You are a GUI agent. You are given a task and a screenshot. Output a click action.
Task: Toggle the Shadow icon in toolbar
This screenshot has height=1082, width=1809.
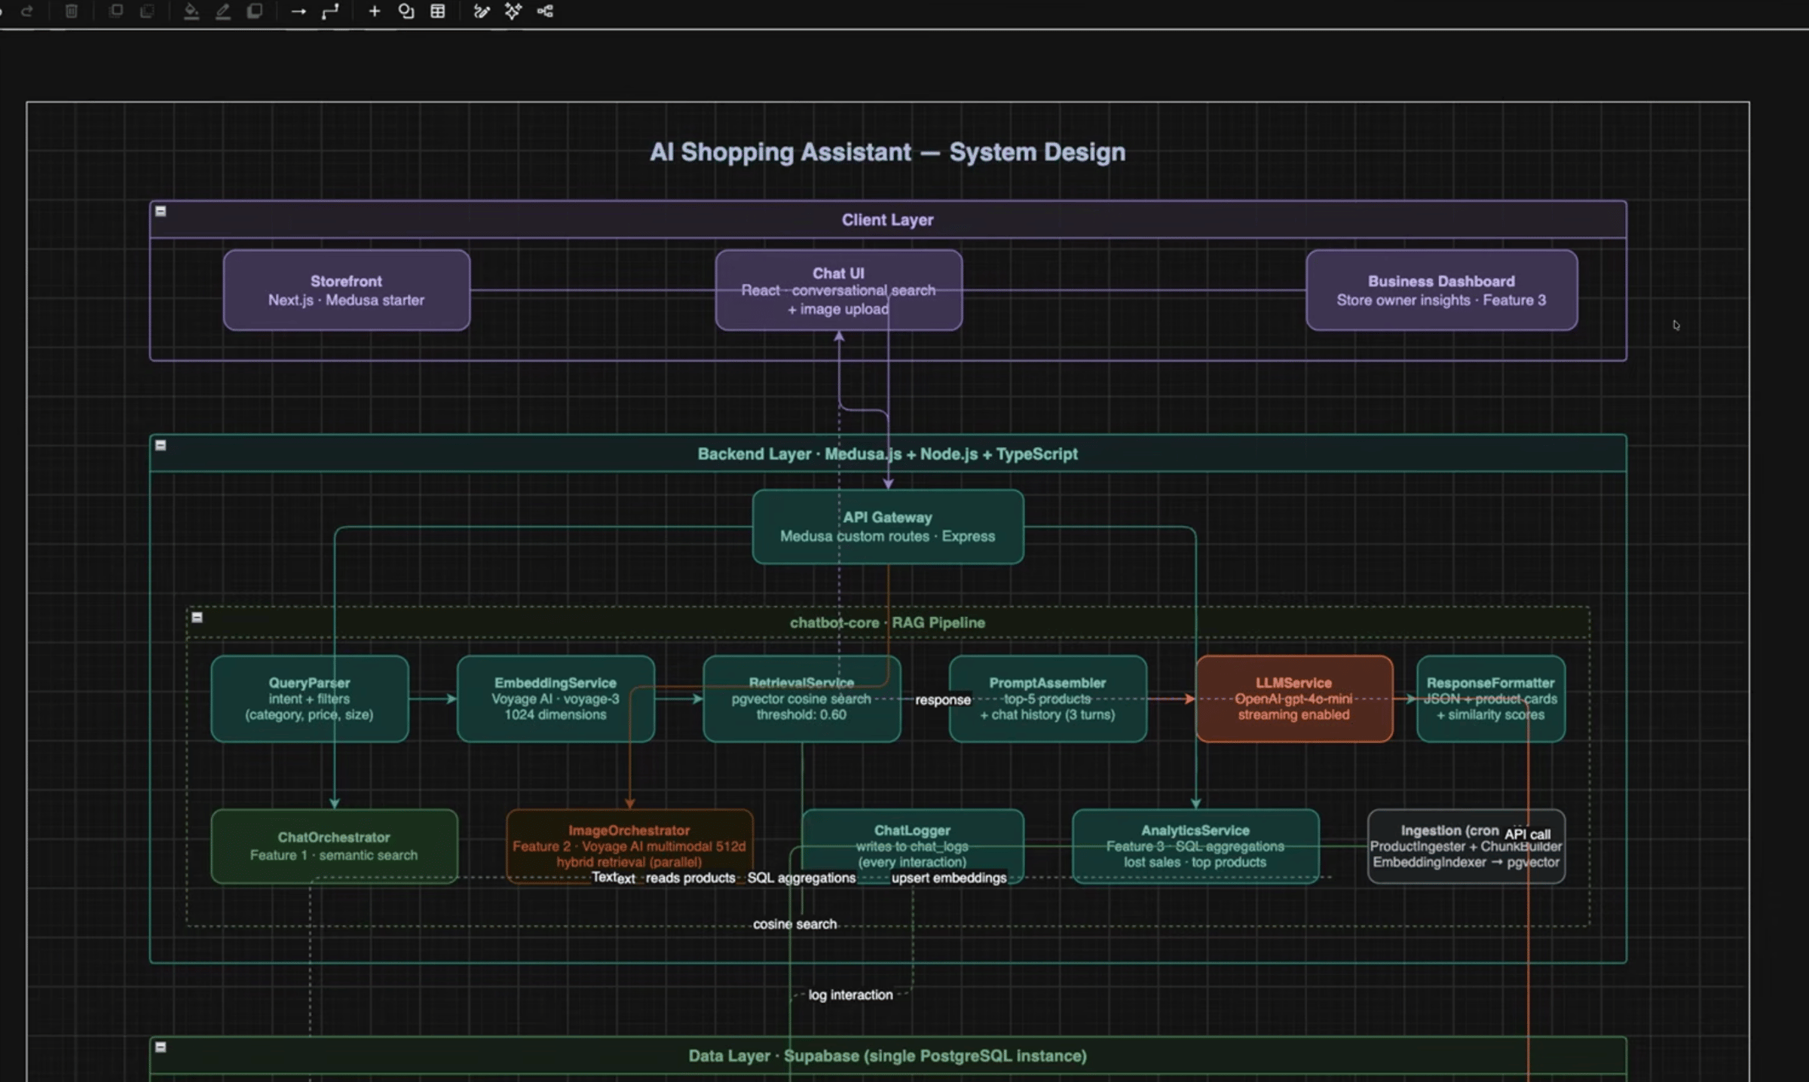(x=255, y=11)
